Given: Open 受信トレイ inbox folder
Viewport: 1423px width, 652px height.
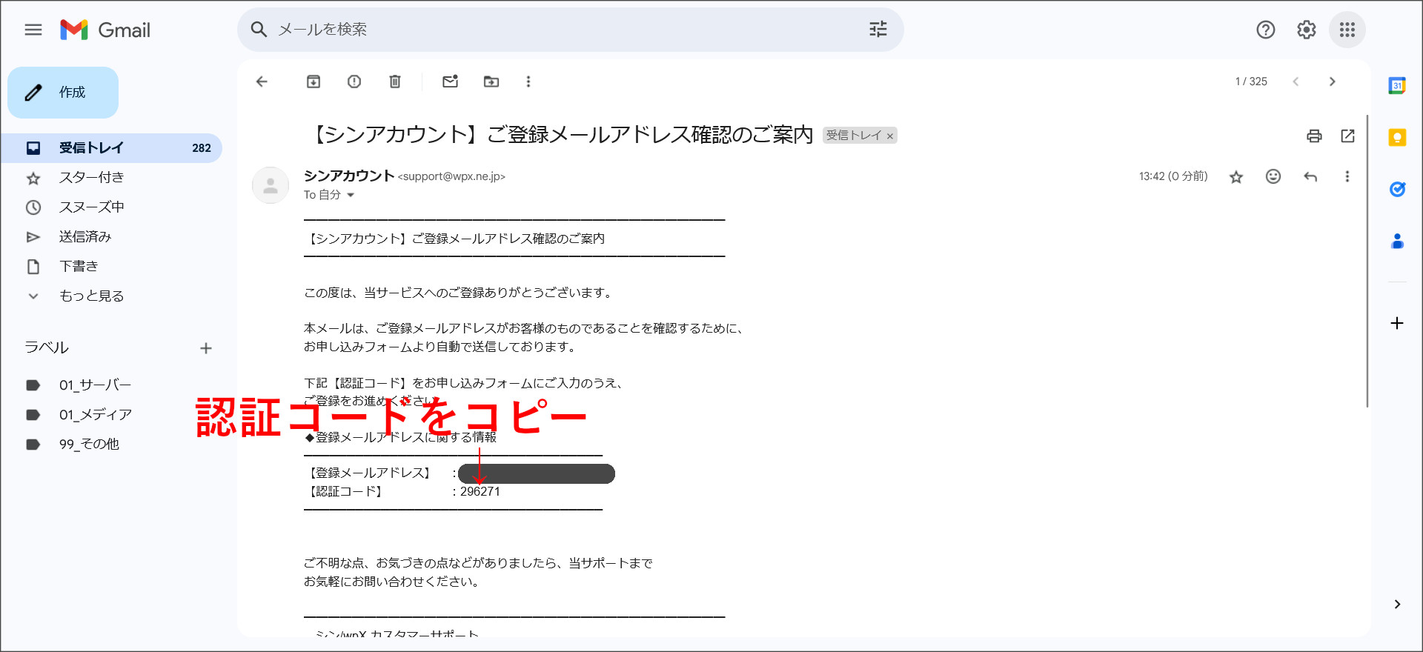Looking at the screenshot, I should coord(111,148).
